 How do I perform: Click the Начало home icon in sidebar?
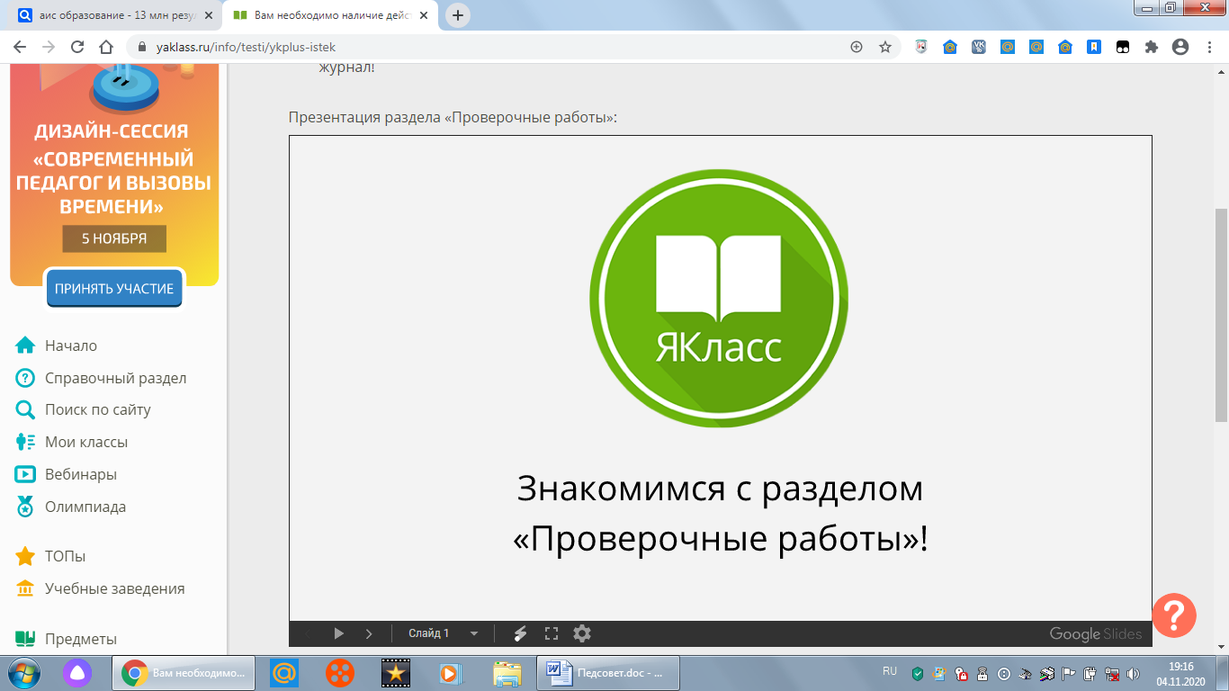(25, 345)
